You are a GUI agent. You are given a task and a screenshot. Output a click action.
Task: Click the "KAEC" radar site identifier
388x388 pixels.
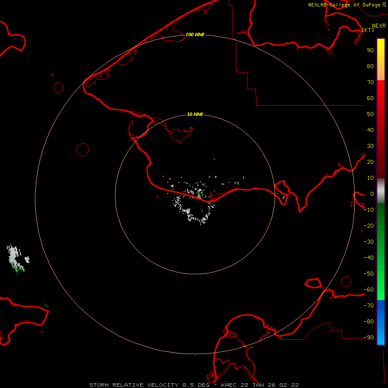click(x=229, y=385)
